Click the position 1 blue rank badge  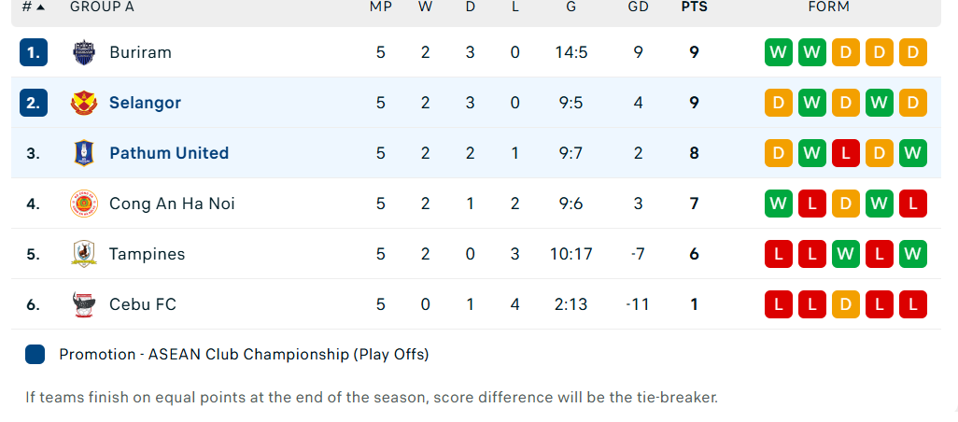pos(33,52)
